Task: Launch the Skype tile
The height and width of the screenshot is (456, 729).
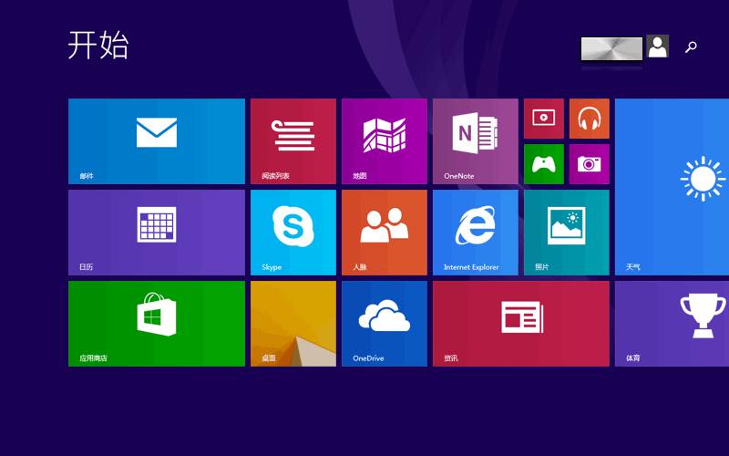Action: tap(293, 233)
